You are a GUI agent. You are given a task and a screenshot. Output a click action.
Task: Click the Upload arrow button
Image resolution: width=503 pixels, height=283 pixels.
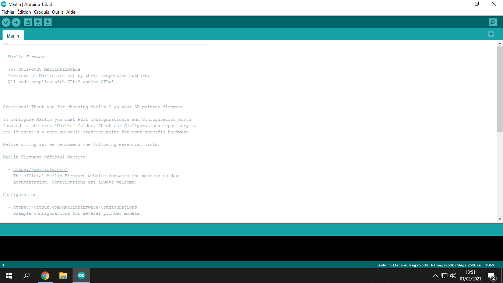[16, 22]
